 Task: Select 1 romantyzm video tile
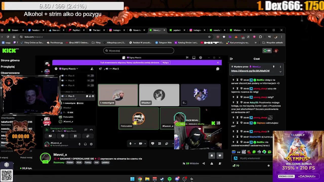[x=118, y=95]
